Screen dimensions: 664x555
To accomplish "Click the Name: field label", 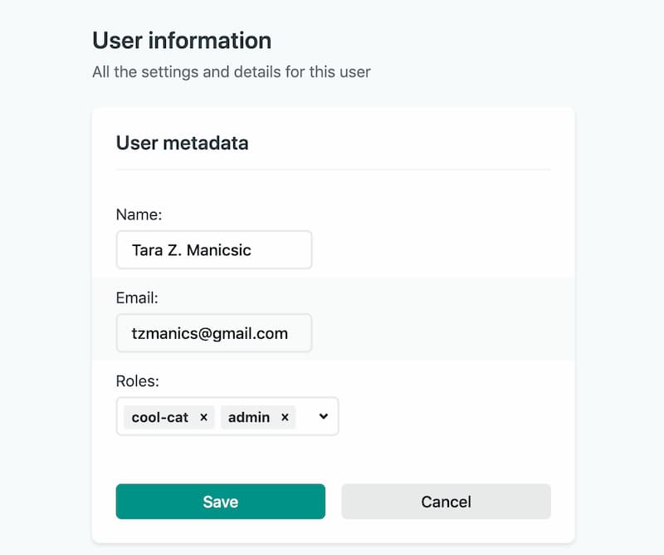I will pos(139,214).
